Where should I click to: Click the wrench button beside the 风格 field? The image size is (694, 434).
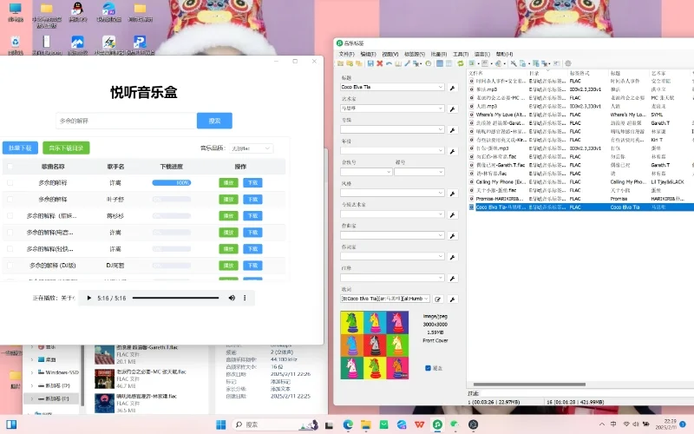pos(452,194)
